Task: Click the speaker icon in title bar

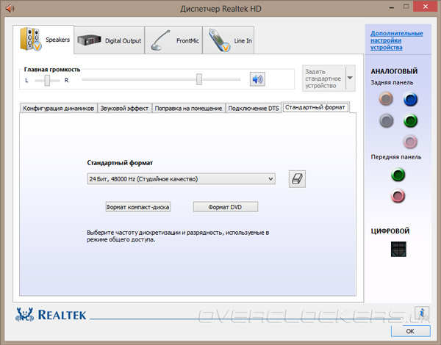Action: pyautogui.click(x=10, y=8)
